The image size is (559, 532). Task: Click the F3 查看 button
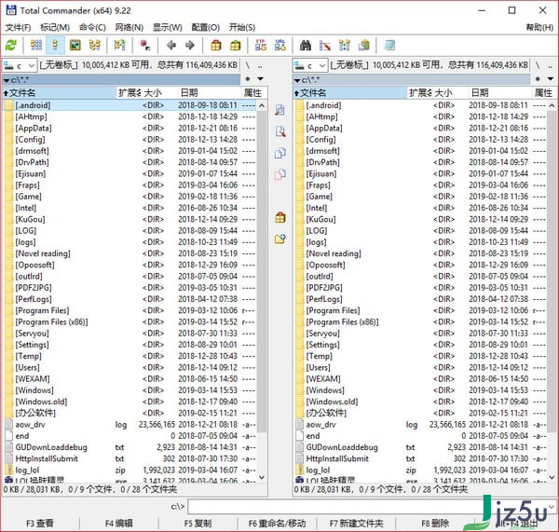pos(40,524)
